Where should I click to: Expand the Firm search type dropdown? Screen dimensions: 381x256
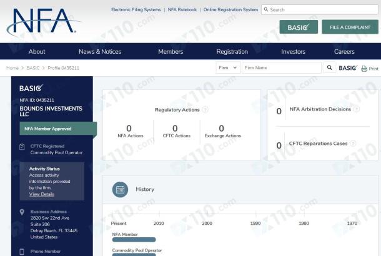click(228, 68)
